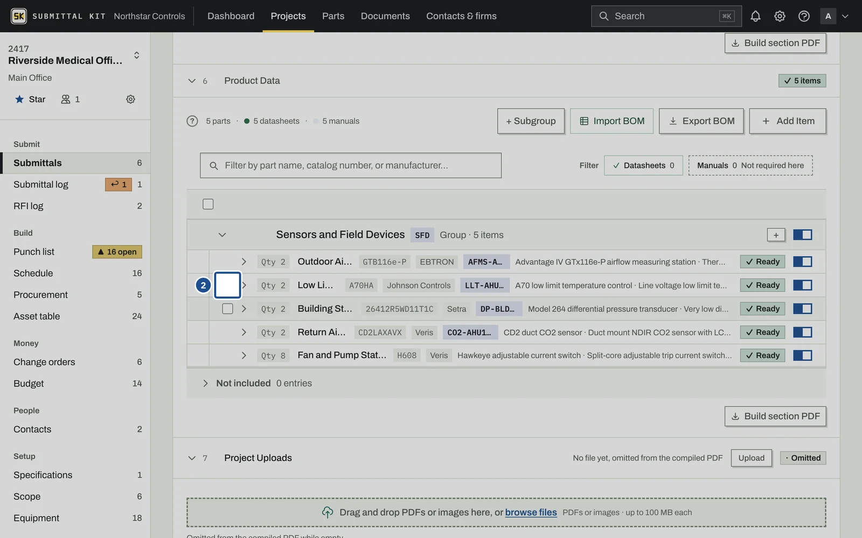This screenshot has height=538, width=862.
Task: Click the Omitted status badge
Action: coord(803,458)
